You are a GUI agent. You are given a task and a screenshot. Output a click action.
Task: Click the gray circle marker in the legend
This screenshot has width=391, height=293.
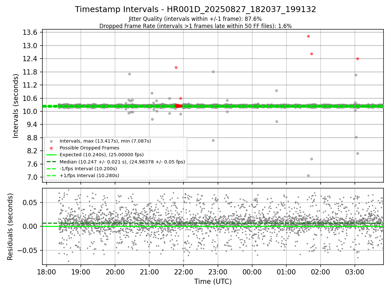tap(51, 141)
